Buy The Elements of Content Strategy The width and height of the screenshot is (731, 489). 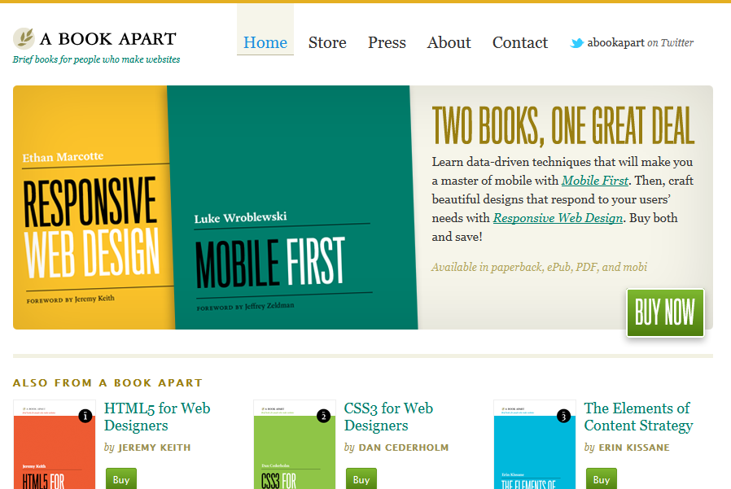click(x=602, y=479)
